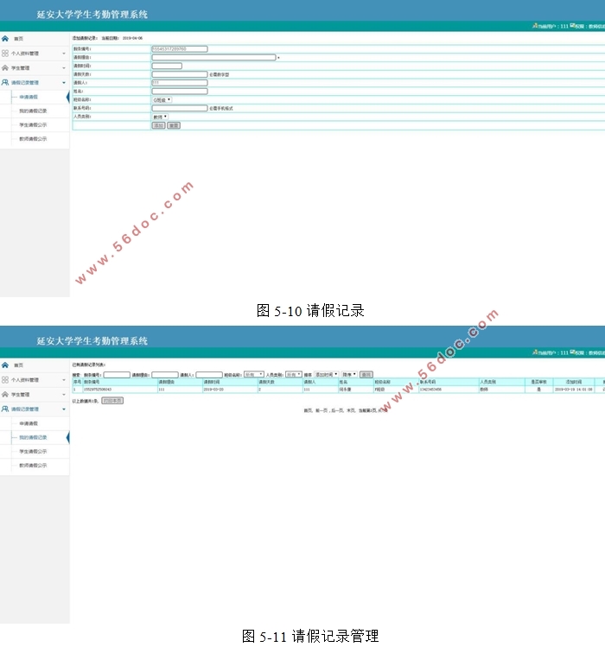Click the 首页 sidebar label in Figure 5-10
Image resolution: width=605 pixels, height=647 pixels.
click(x=19, y=39)
